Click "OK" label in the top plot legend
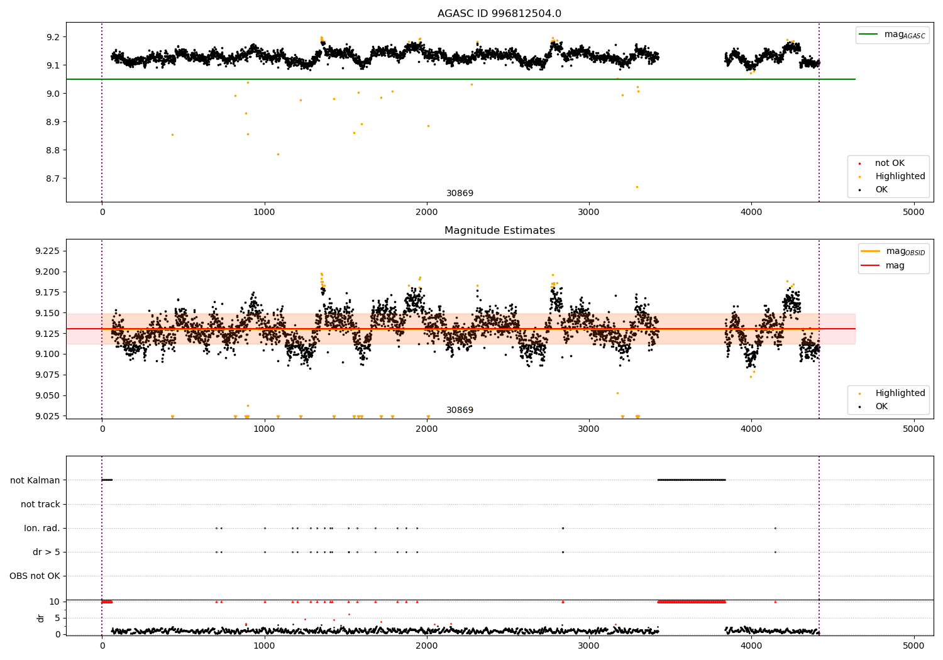The height and width of the screenshot is (660, 943). [881, 190]
